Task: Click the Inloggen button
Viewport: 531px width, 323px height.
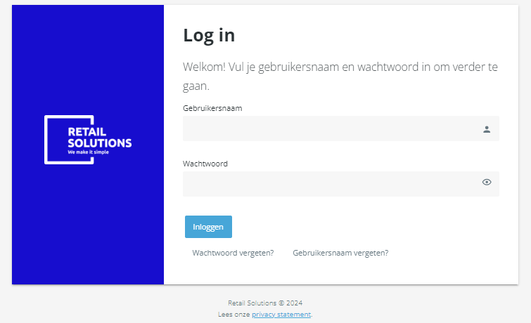Action: click(x=208, y=227)
